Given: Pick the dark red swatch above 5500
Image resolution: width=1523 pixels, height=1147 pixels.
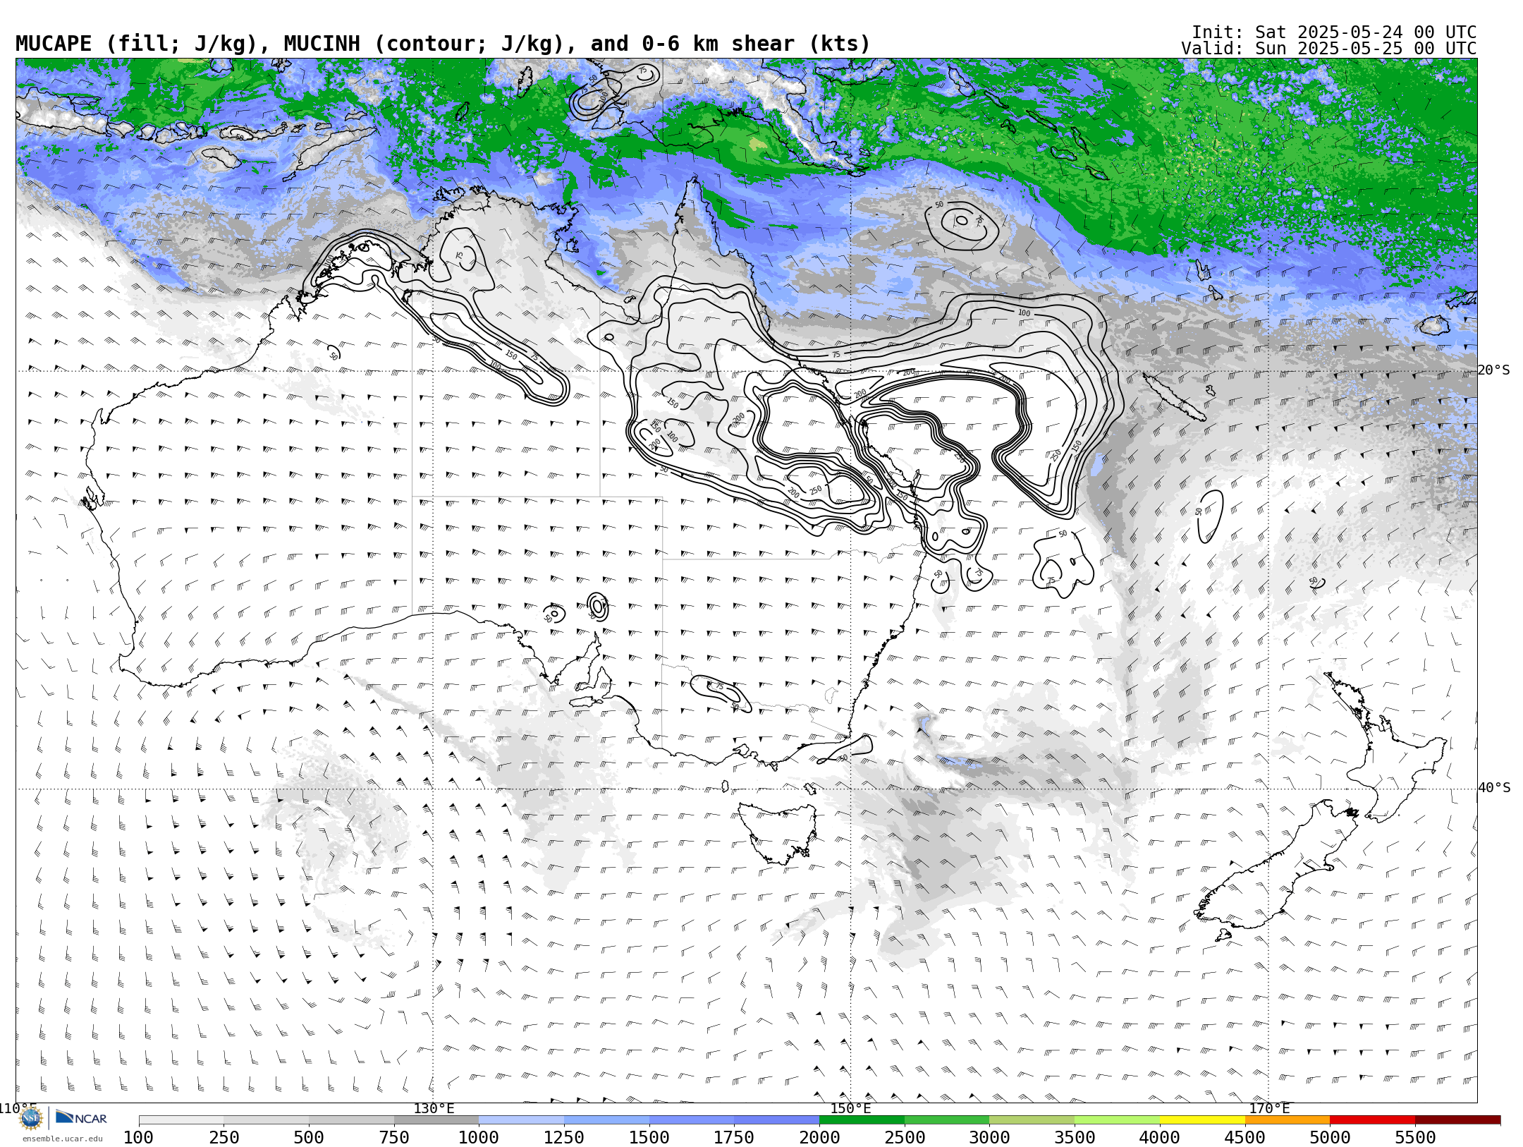Looking at the screenshot, I should click(x=1458, y=1120).
